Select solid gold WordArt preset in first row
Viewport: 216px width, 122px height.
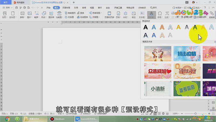[x=178, y=27]
